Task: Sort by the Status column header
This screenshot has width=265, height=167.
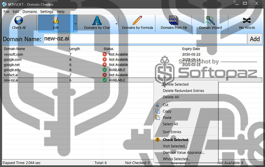Action: (x=108, y=49)
